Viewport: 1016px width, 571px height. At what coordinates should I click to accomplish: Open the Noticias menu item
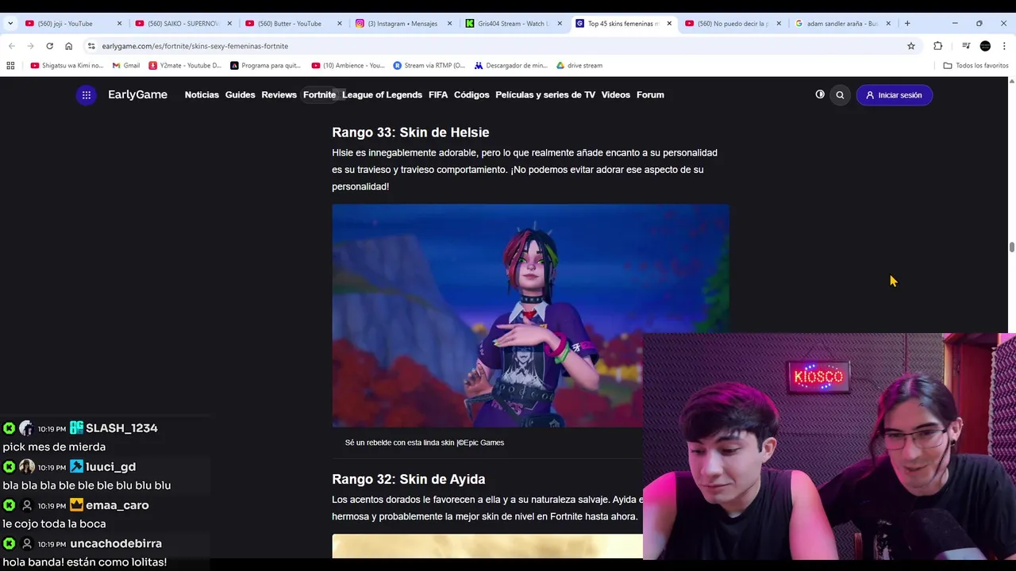pos(202,94)
